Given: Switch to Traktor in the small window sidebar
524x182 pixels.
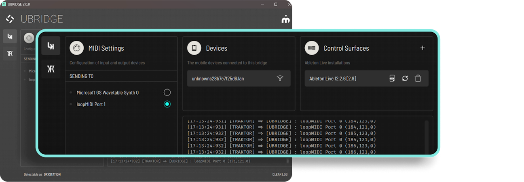Looking at the screenshot, I should tap(10, 54).
